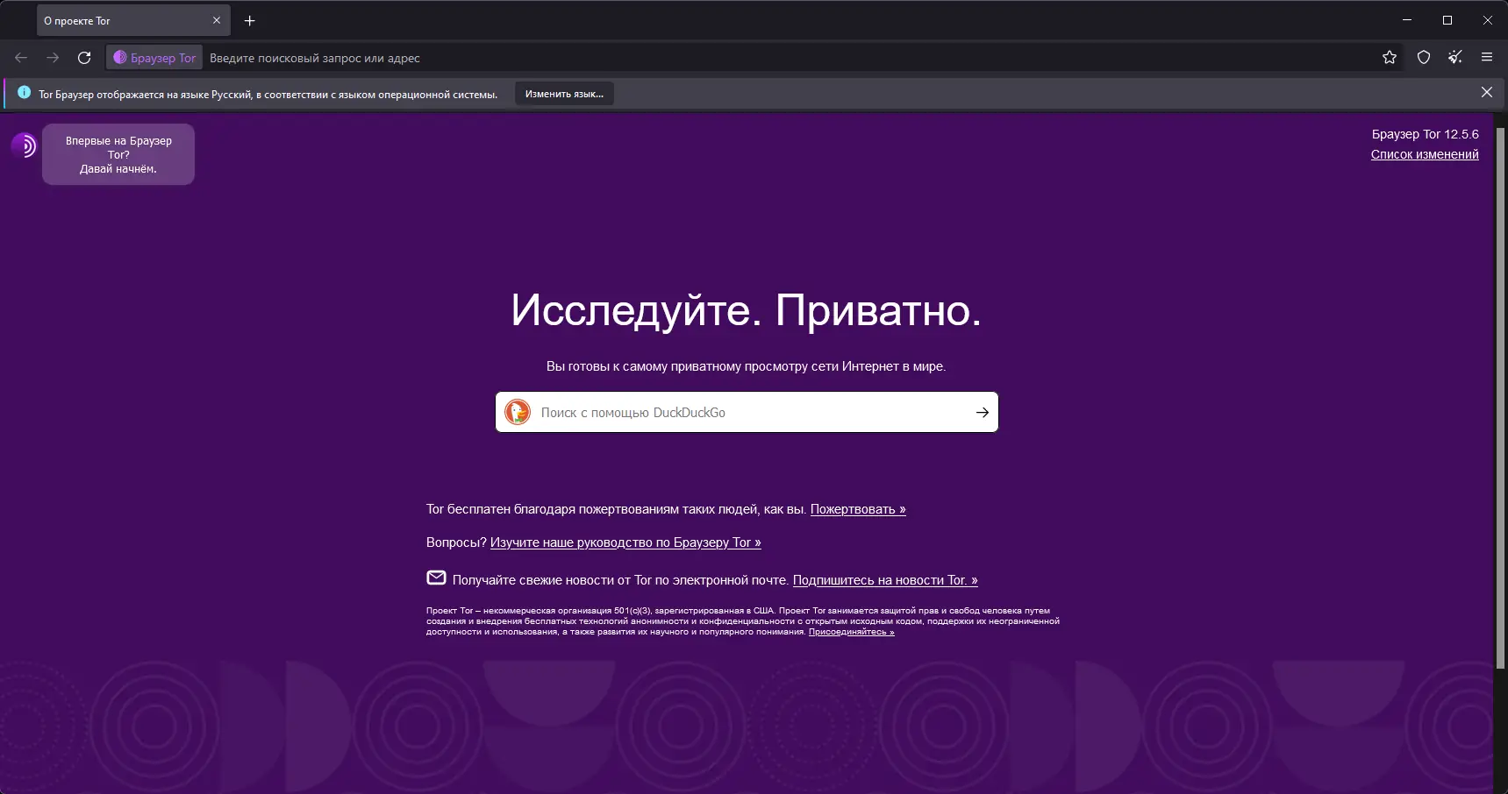Open a new tab with plus button
Image resolution: width=1508 pixels, height=794 pixels.
250,21
